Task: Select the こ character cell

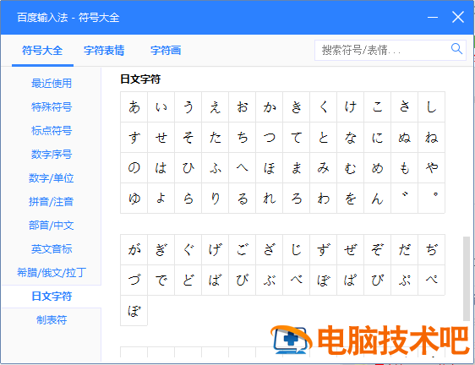Action: coord(378,107)
